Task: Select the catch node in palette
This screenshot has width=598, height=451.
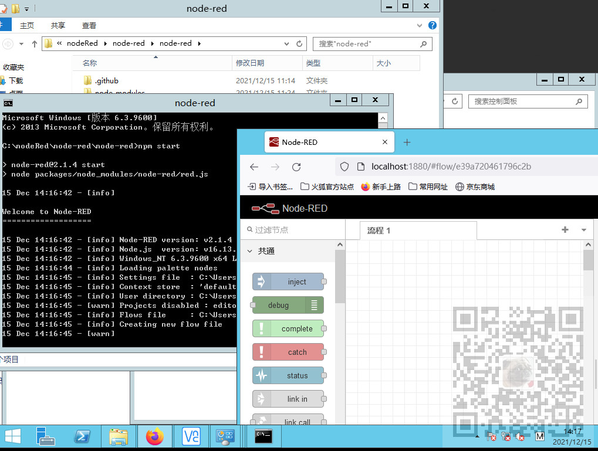Action: tap(288, 352)
